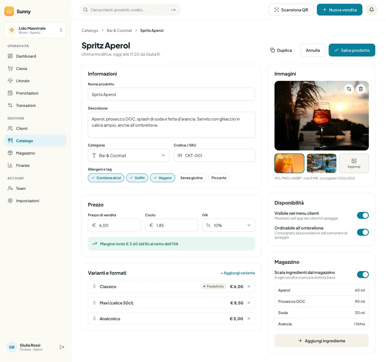
Task: Remove the Maxi (calice 50cl) variant
Action: coord(249,303)
